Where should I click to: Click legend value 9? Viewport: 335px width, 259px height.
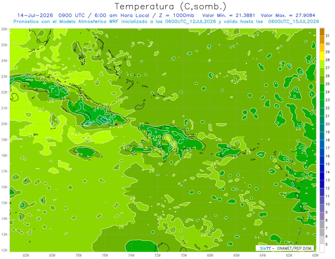point(327,212)
